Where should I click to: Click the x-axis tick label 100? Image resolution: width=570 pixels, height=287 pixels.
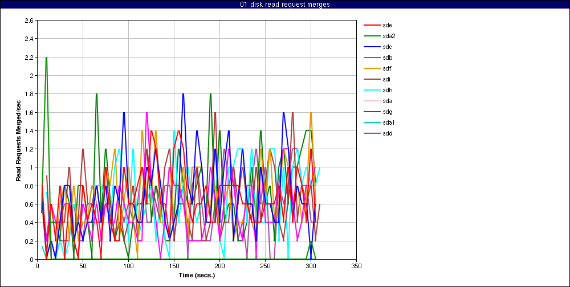click(x=128, y=266)
